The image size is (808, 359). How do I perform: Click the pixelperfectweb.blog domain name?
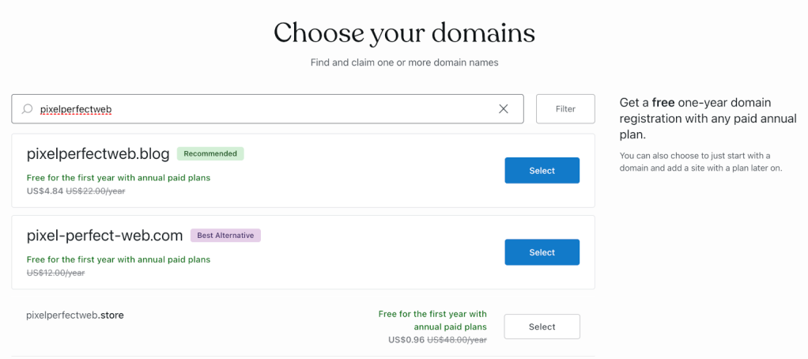[98, 153]
